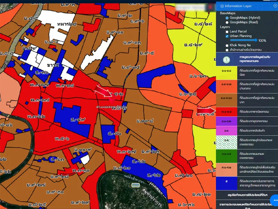Click the blue ส government institution legend swatch
278x209 pixels.
[227, 181]
